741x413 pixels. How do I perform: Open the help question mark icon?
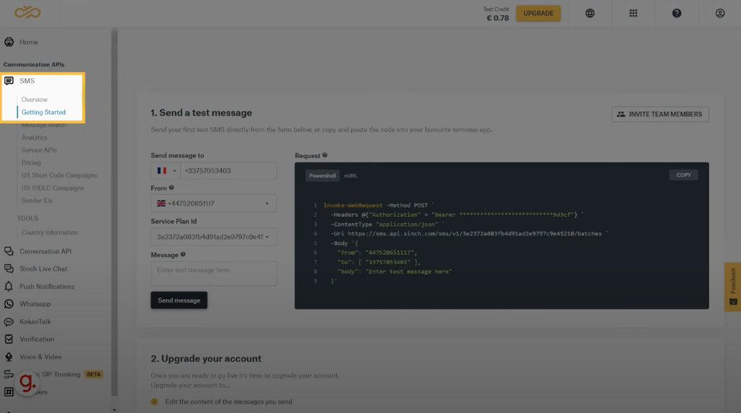coord(677,13)
